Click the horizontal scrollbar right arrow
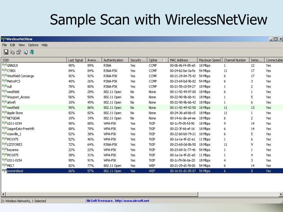 coord(281,194)
